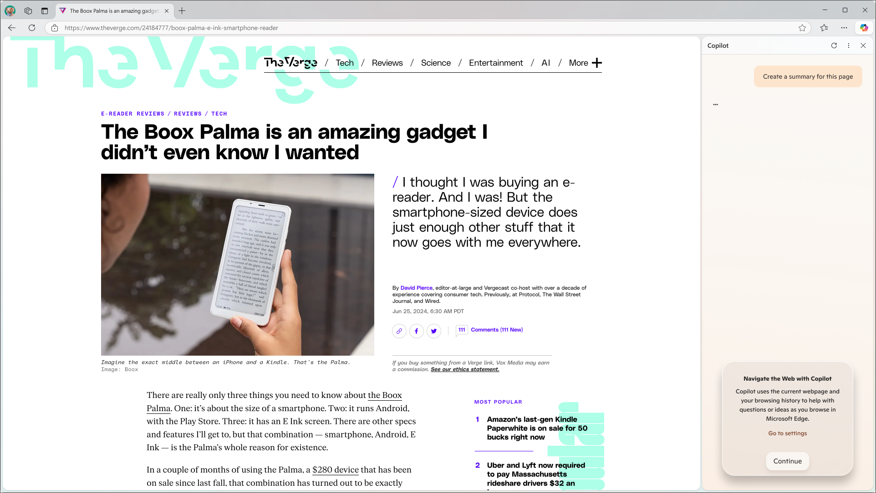Click the '$280 device' price link
This screenshot has width=876, height=493.
click(336, 469)
